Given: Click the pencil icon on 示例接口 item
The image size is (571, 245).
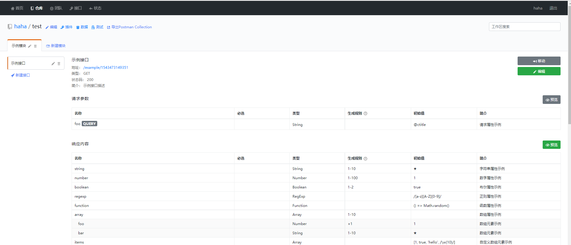Looking at the screenshot, I should tap(53, 63).
